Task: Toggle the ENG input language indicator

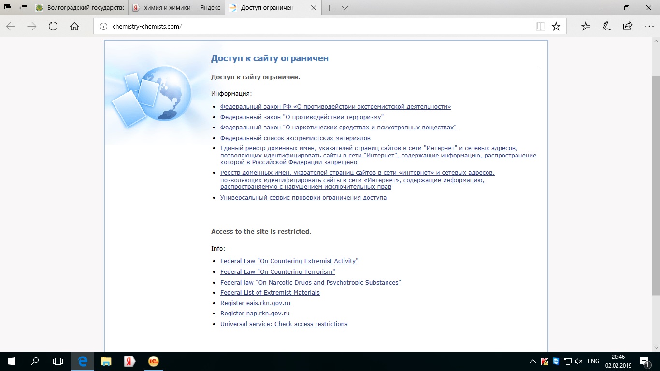Action: point(593,361)
